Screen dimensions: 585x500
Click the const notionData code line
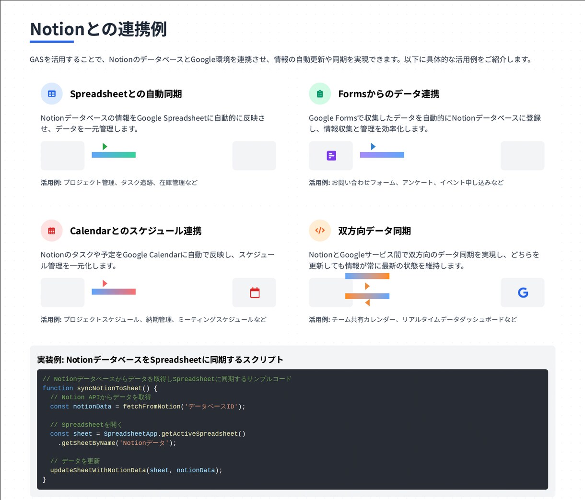click(148, 407)
